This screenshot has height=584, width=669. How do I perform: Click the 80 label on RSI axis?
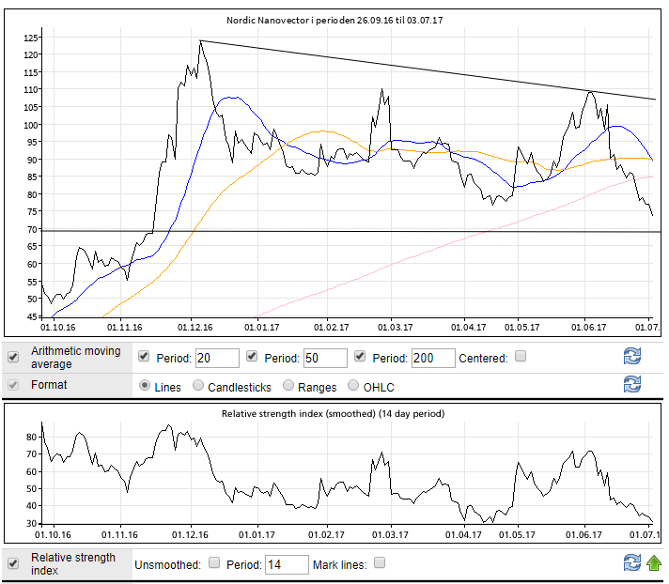[32, 438]
